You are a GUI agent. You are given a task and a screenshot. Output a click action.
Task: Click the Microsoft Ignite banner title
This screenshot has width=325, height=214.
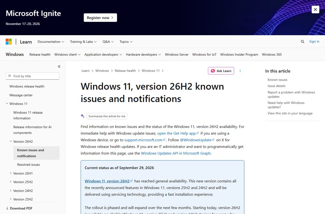point(33,13)
